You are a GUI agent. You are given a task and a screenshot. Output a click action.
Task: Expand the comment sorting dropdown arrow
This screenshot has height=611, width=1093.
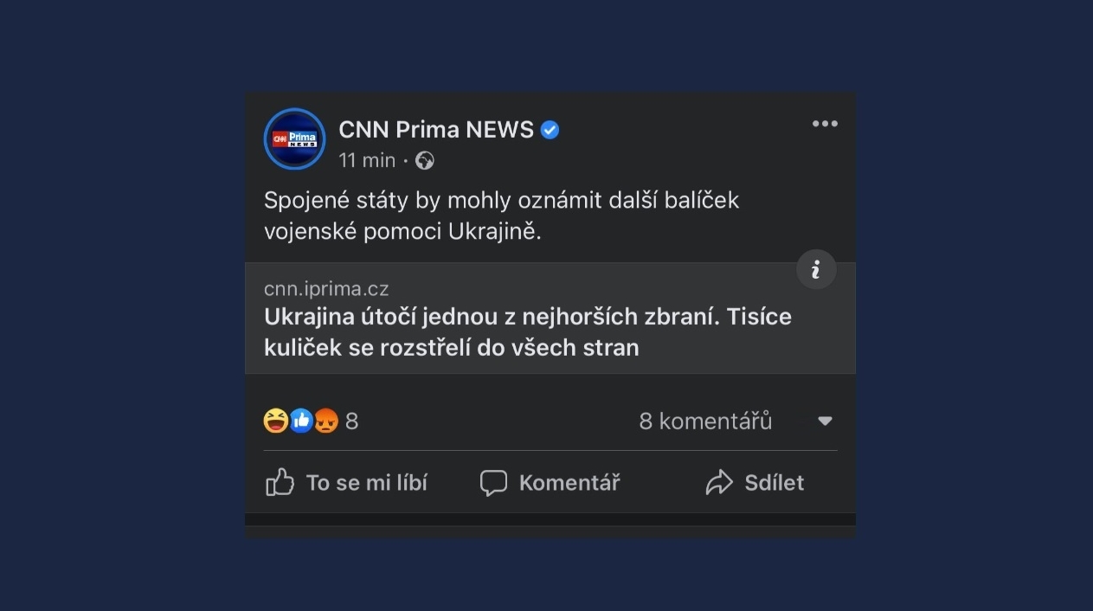[825, 421]
